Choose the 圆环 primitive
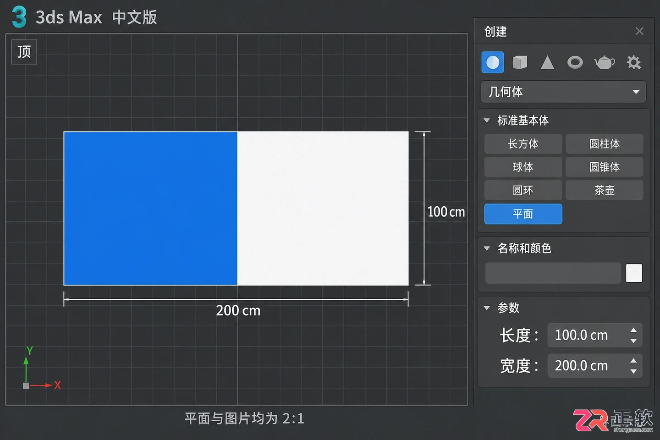 (523, 190)
